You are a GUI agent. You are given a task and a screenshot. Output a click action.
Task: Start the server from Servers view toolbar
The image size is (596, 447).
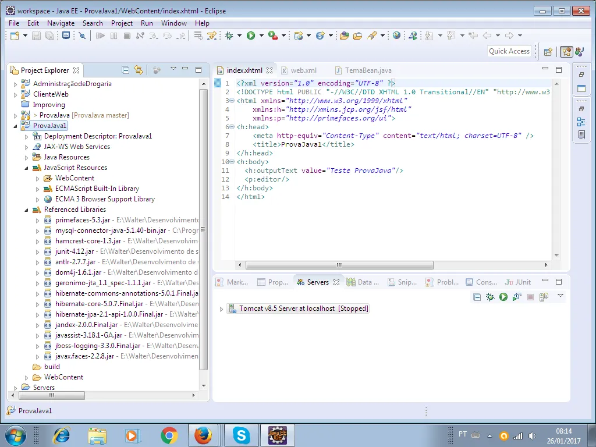pos(503,297)
